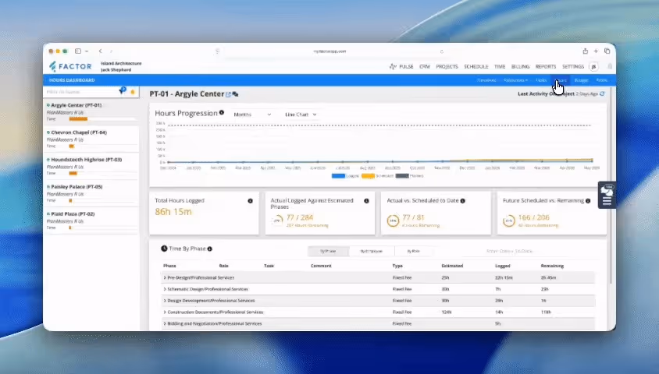Focus the Filter by Name field

point(81,91)
